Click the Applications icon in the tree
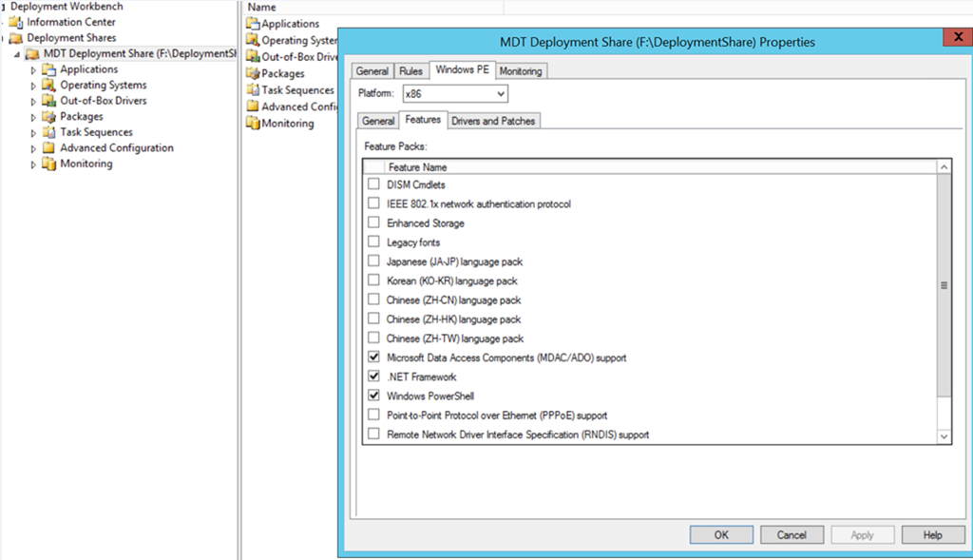The image size is (973, 560). click(48, 69)
